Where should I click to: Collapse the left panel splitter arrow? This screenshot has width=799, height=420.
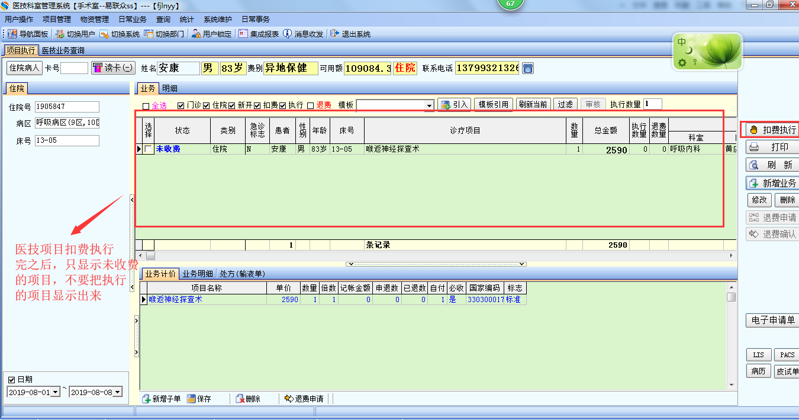[x=133, y=200]
